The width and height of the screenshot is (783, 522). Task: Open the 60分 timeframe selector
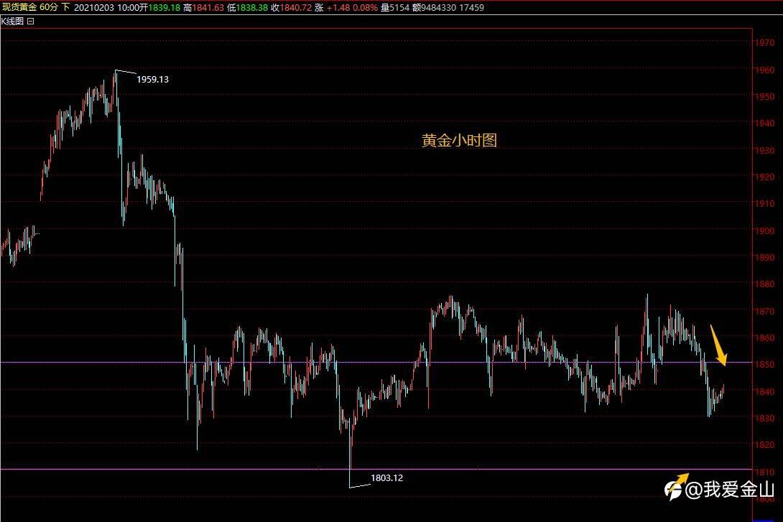point(48,7)
